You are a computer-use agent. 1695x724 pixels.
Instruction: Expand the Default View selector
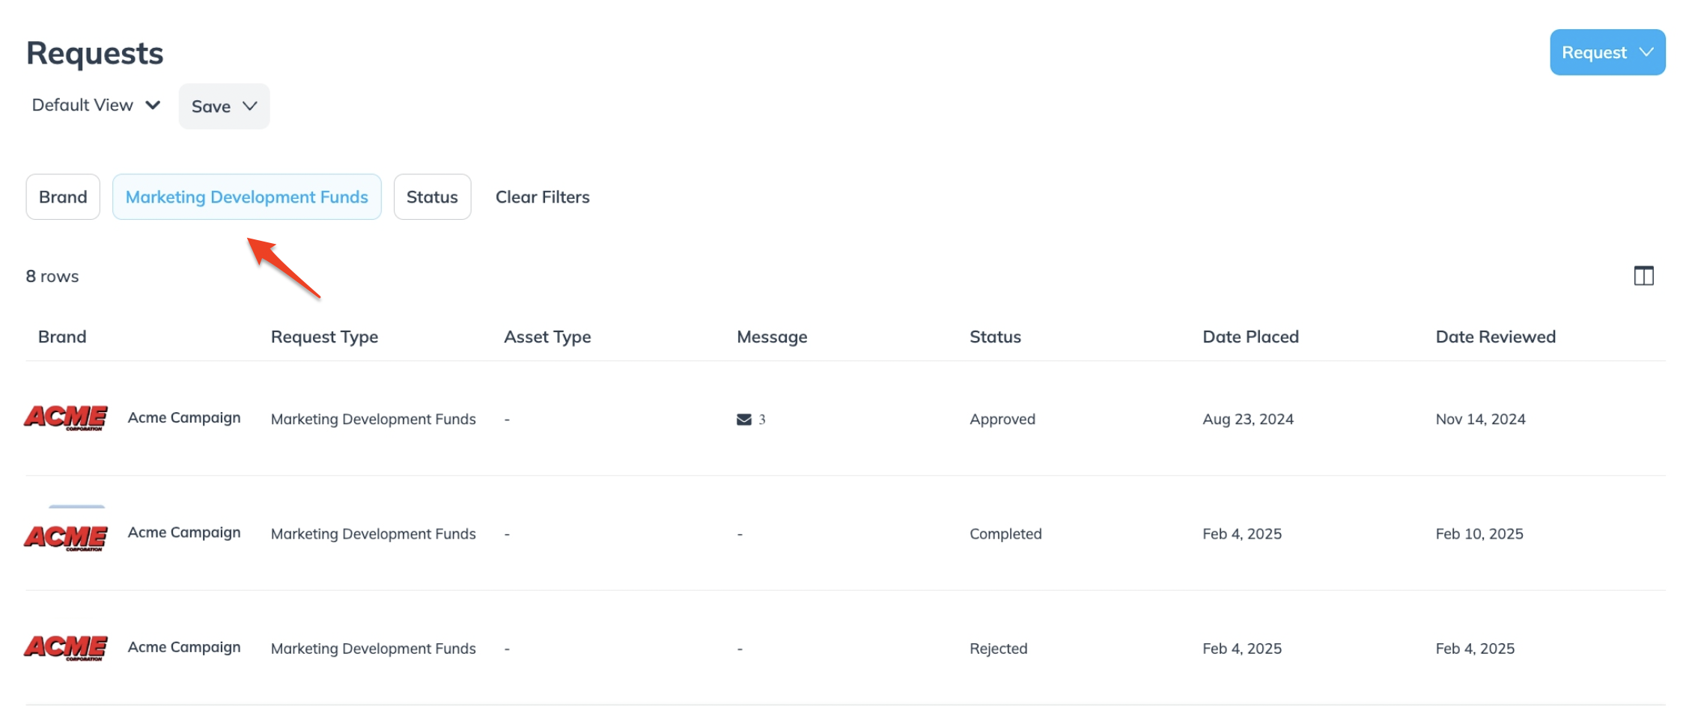tap(96, 105)
